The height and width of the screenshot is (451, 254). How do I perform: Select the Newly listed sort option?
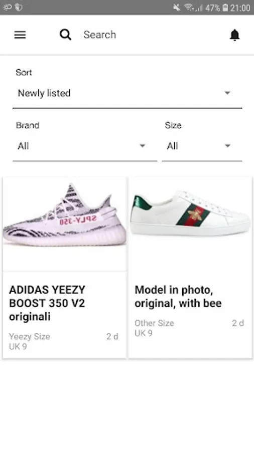44,93
